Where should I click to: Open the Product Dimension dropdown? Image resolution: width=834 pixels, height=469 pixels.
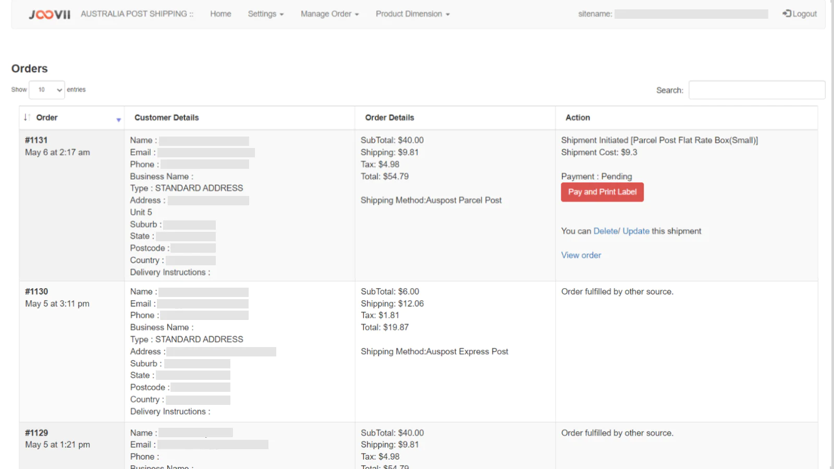[412, 14]
